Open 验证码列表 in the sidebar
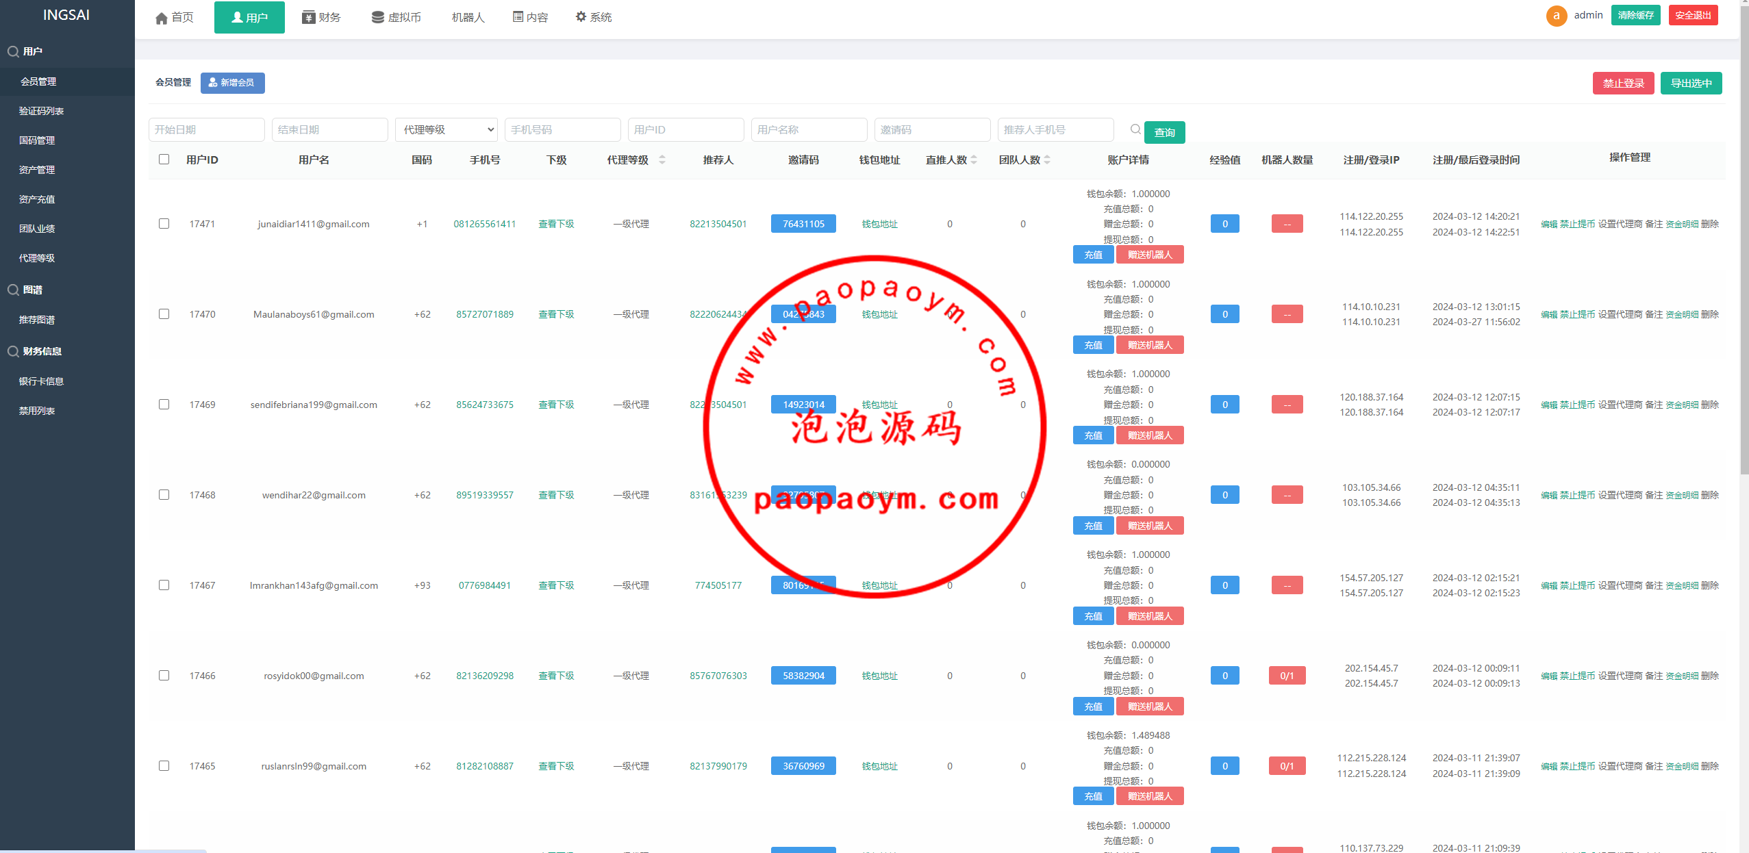 [x=41, y=111]
